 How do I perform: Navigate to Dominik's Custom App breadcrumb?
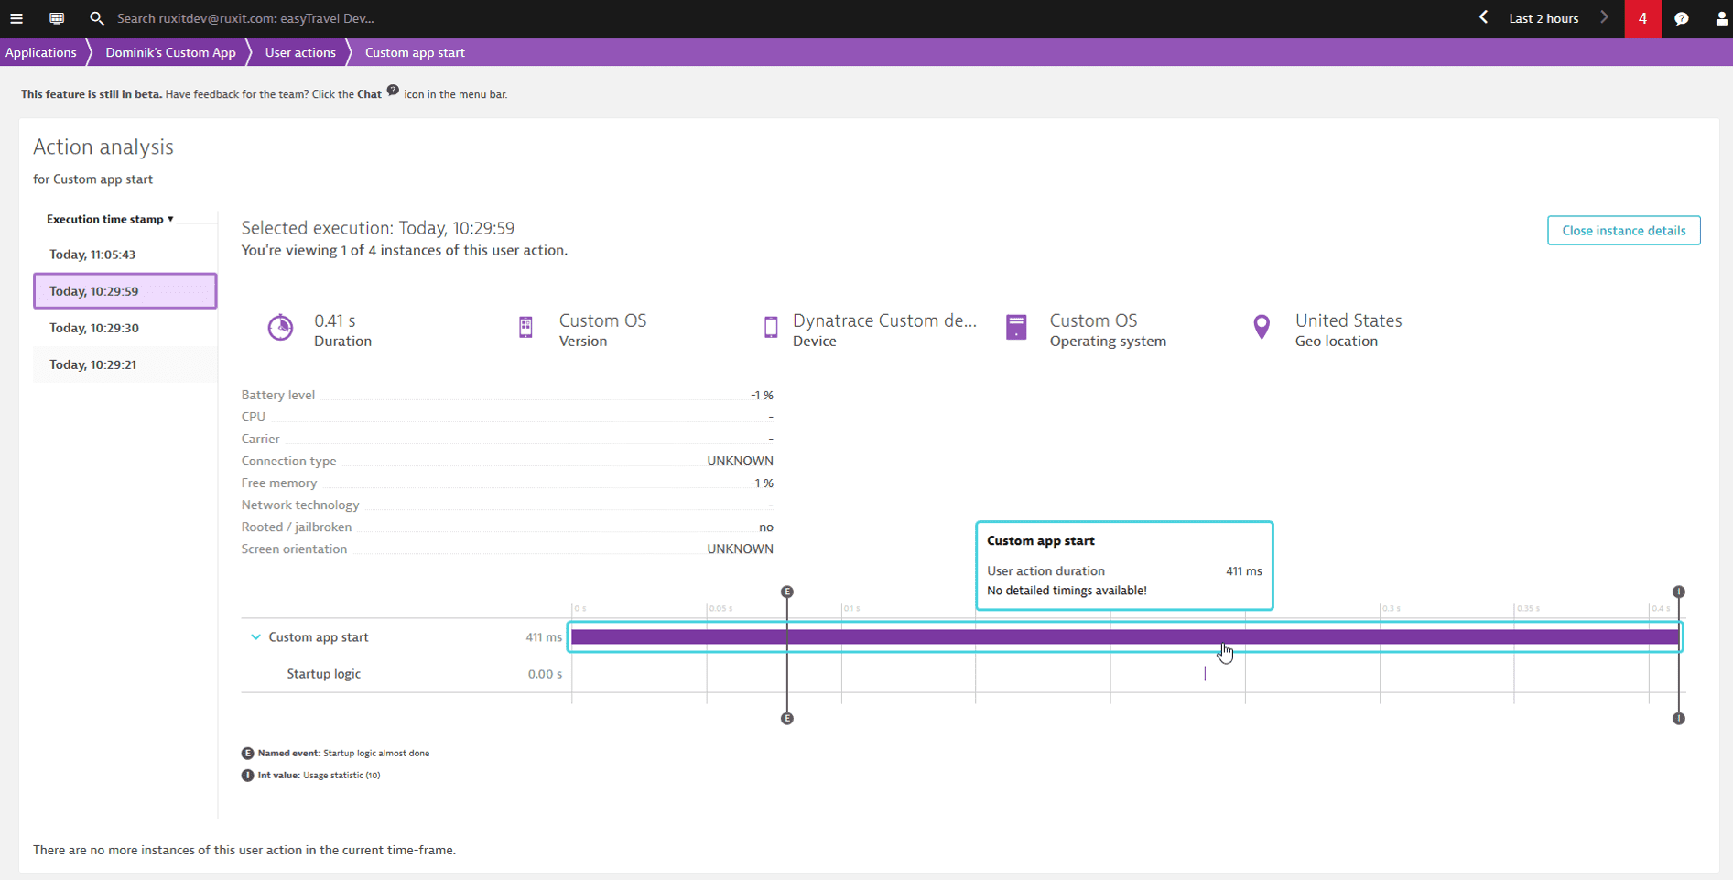[x=170, y=52]
